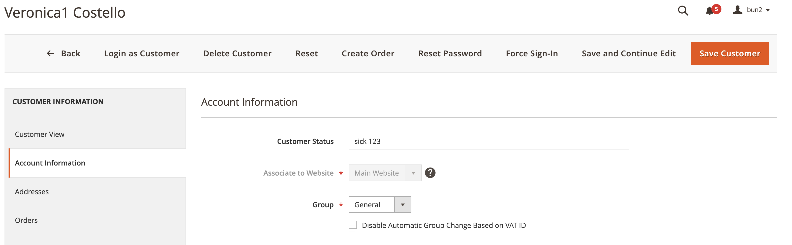Click Save and Continue Edit
792x245 pixels.
point(628,53)
